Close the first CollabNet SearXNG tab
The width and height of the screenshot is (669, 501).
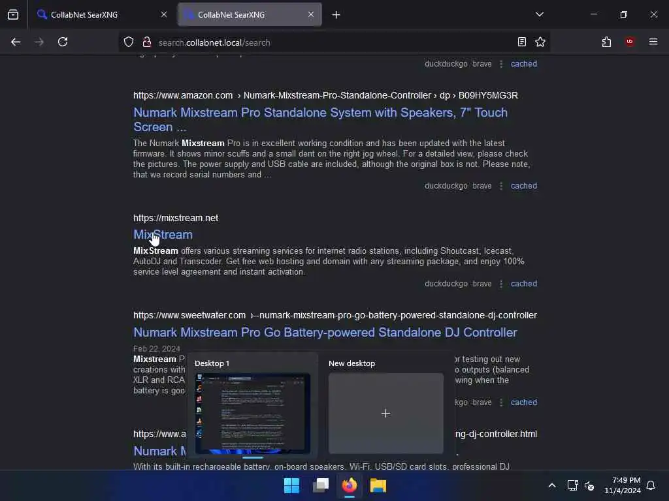(164, 14)
